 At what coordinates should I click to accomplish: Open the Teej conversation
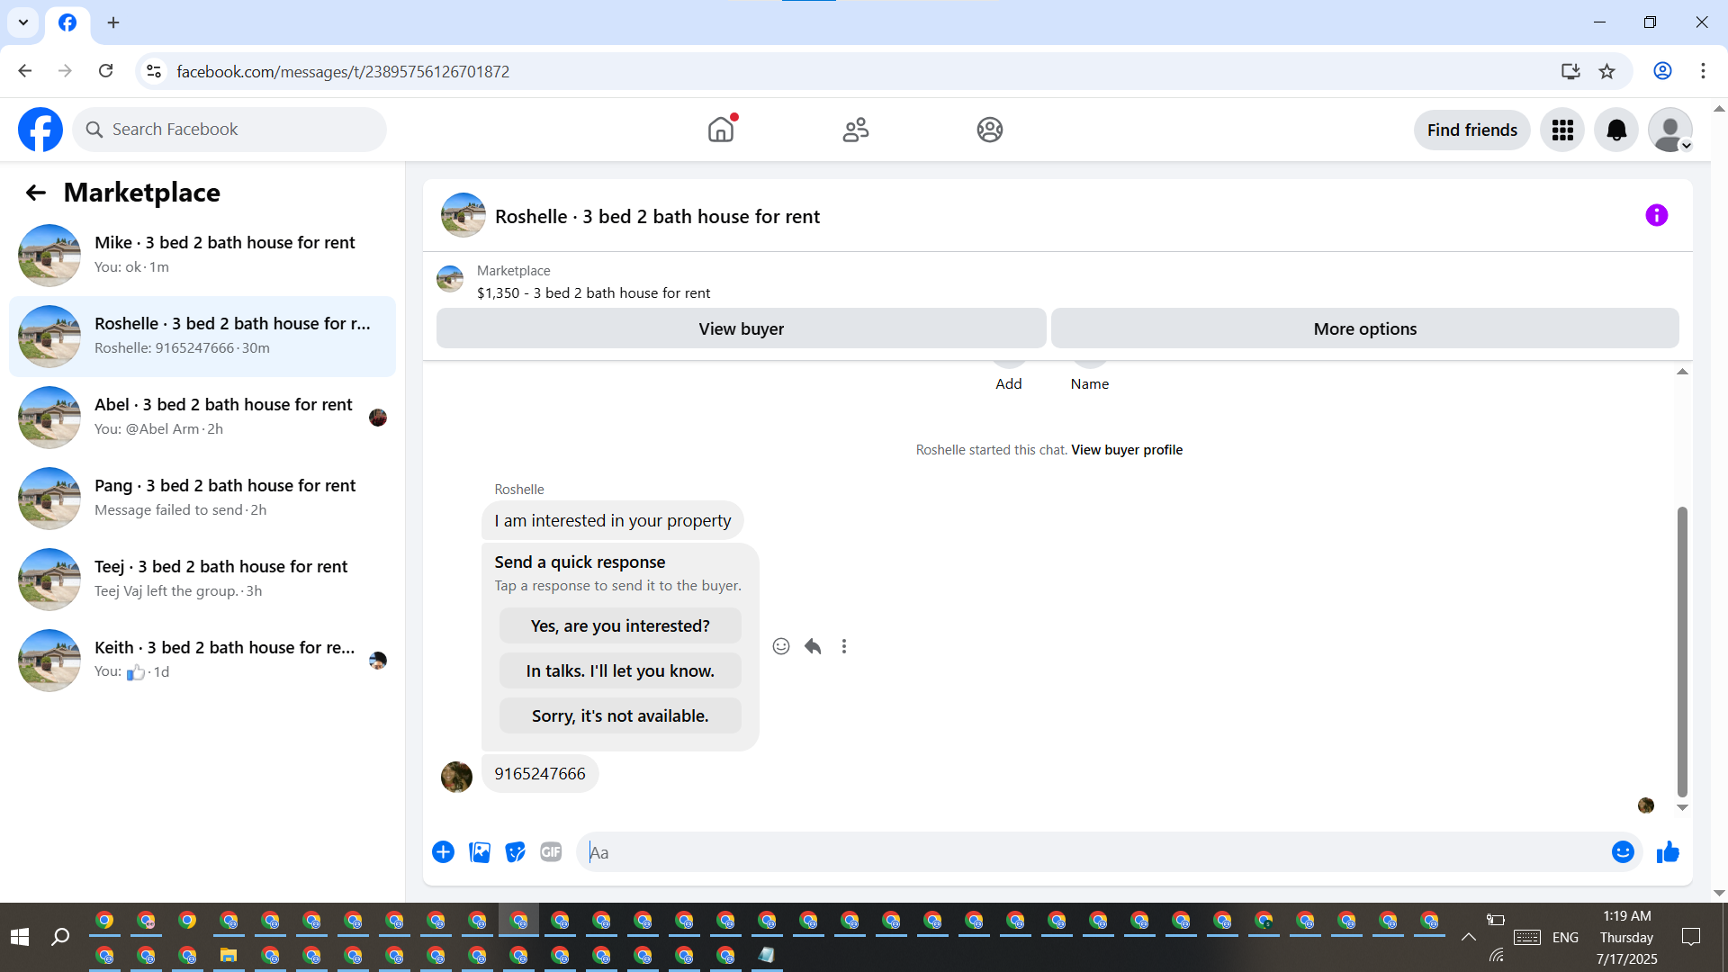pyautogui.click(x=202, y=579)
